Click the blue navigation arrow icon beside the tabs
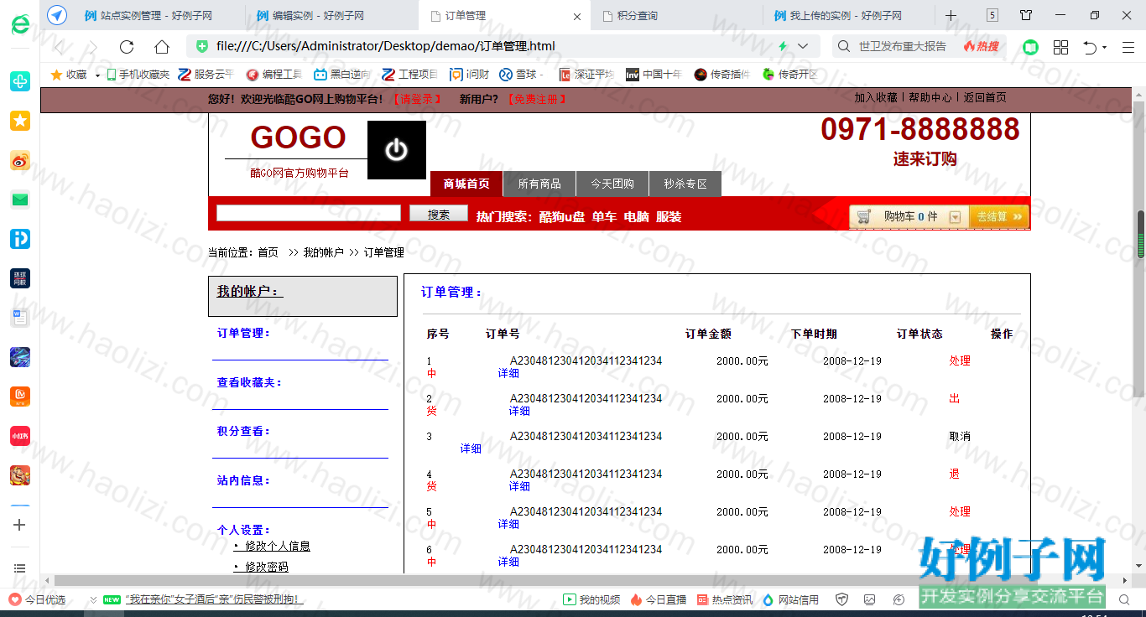Screen dimensions: 1146x617 (57, 15)
